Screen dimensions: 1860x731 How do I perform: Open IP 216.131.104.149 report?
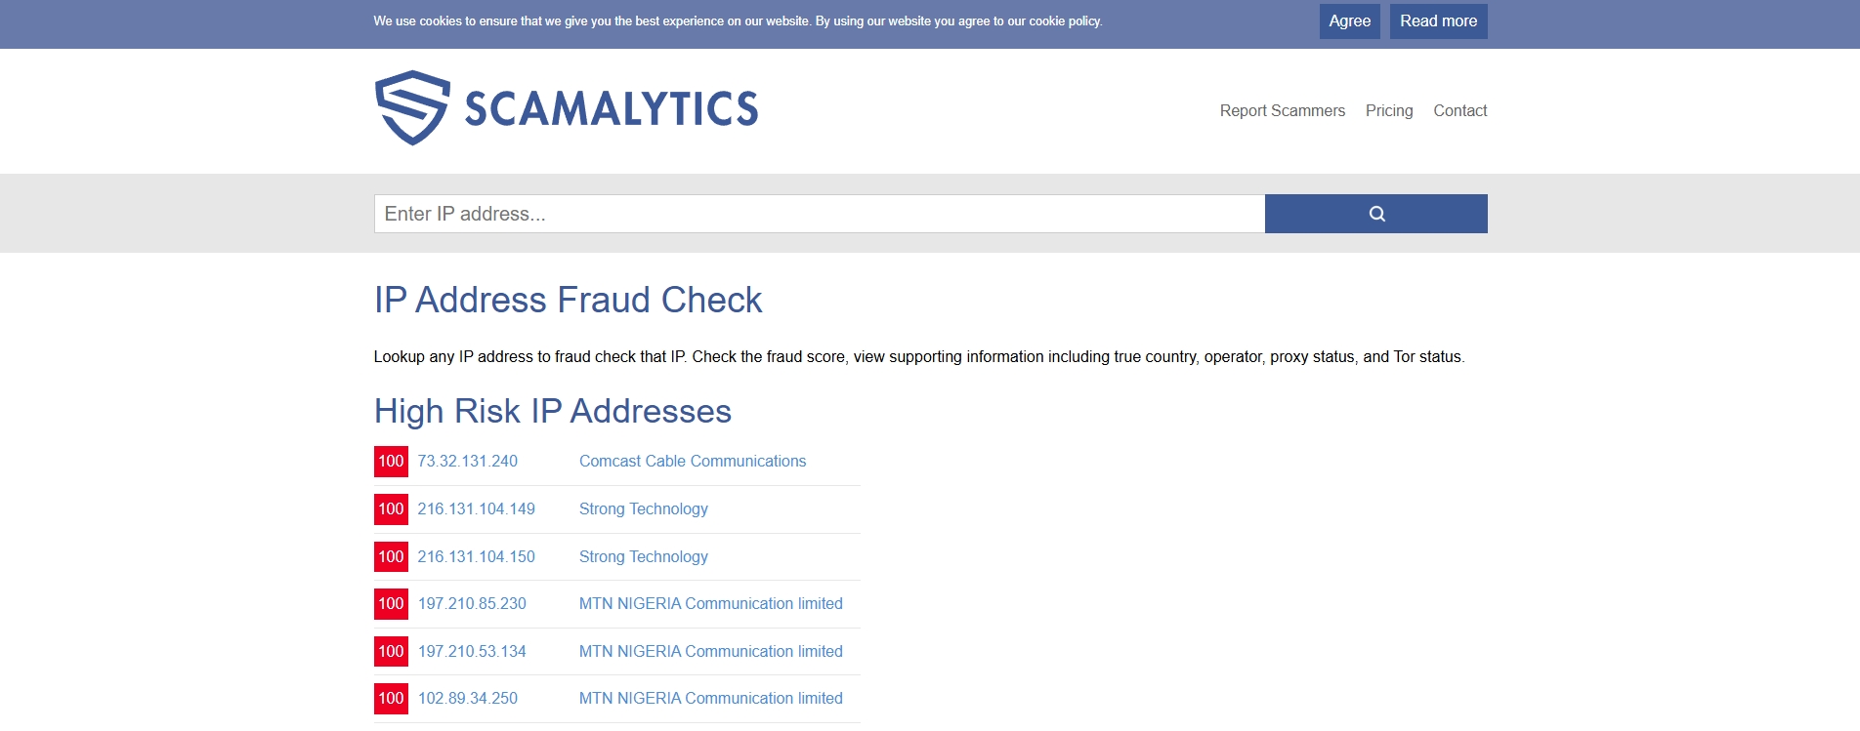pos(476,509)
